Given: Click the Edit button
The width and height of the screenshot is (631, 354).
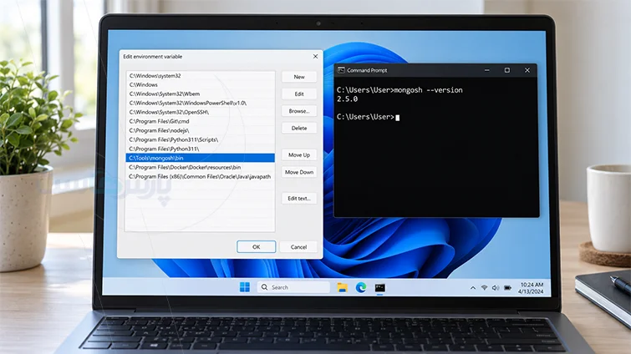Looking at the screenshot, I should pos(299,94).
